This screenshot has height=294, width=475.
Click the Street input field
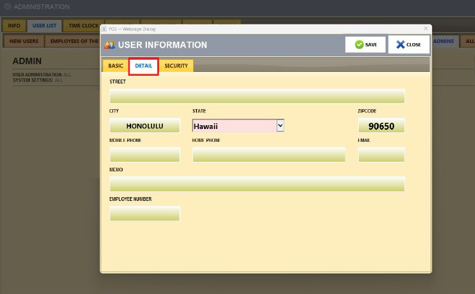(257, 96)
